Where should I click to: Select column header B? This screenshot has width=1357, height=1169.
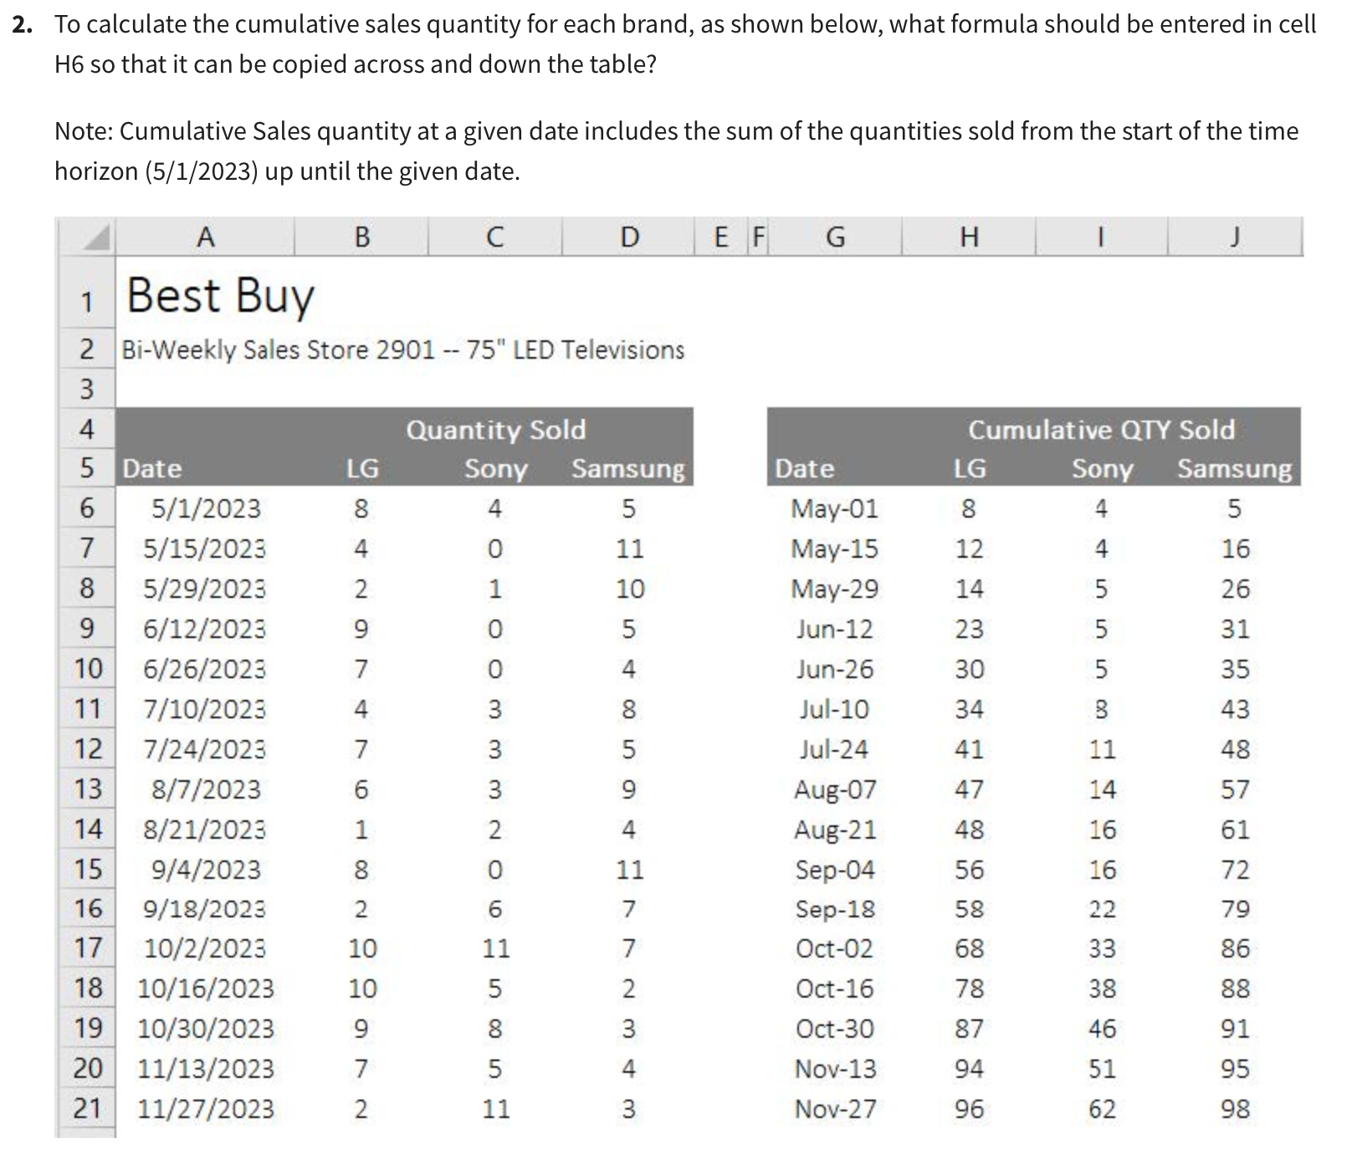click(363, 238)
